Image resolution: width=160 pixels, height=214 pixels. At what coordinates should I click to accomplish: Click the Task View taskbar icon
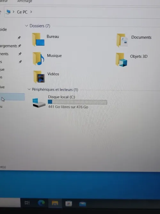(27, 203)
